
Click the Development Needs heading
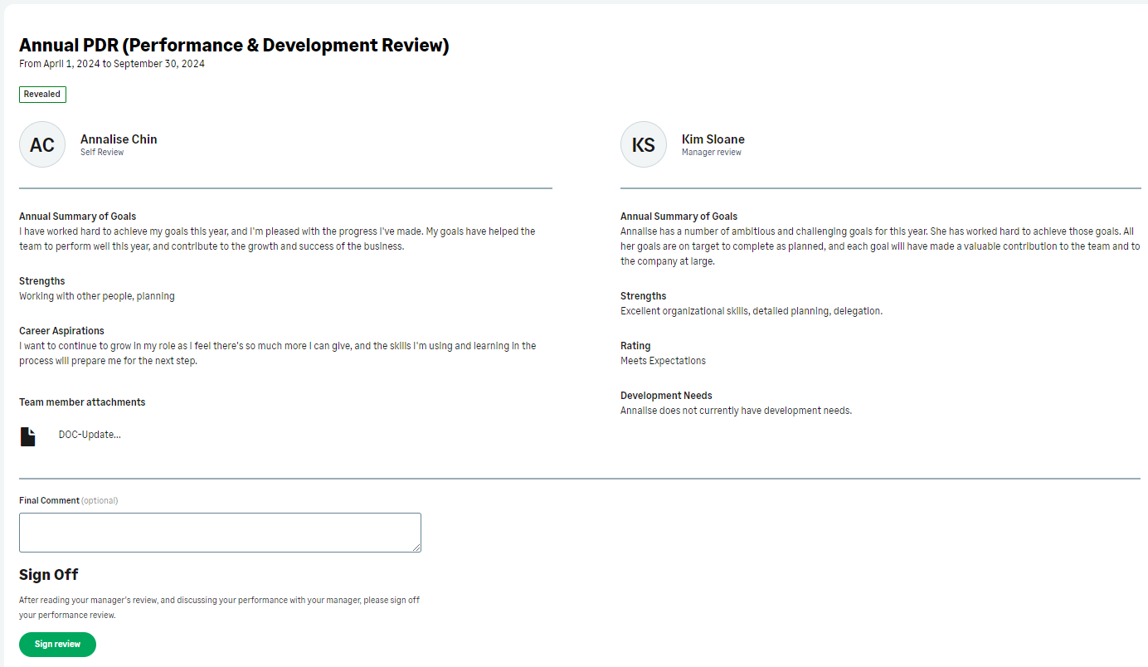(x=666, y=396)
